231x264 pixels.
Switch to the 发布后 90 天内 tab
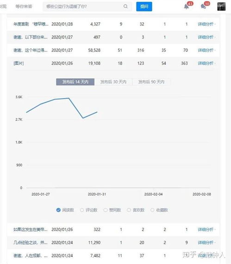(x=151, y=82)
